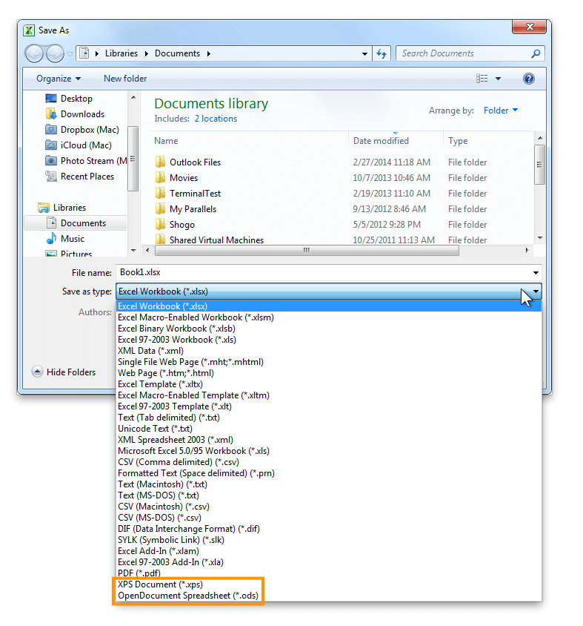The height and width of the screenshot is (626, 583).
Task: Click the navigation pane scrollbar thumb
Action: pos(133,159)
